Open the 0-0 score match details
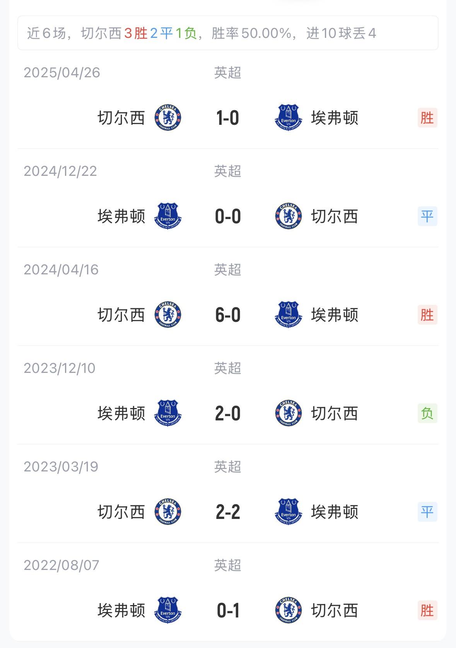This screenshot has width=456, height=648. (228, 216)
